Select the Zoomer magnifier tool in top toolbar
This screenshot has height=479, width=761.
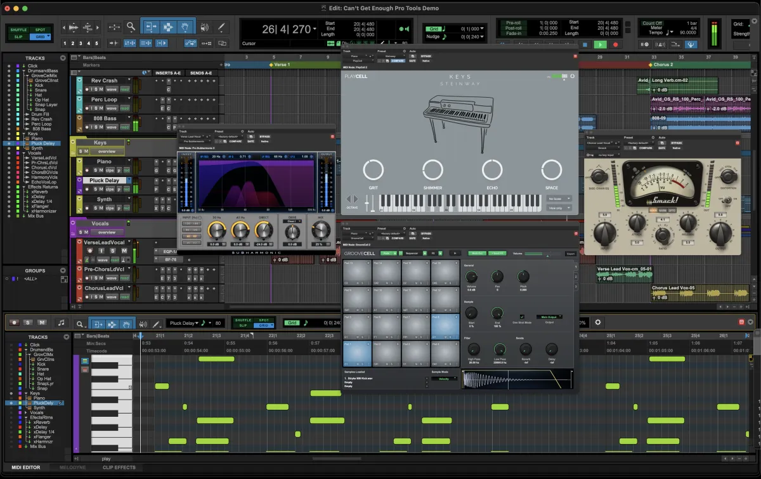(131, 27)
